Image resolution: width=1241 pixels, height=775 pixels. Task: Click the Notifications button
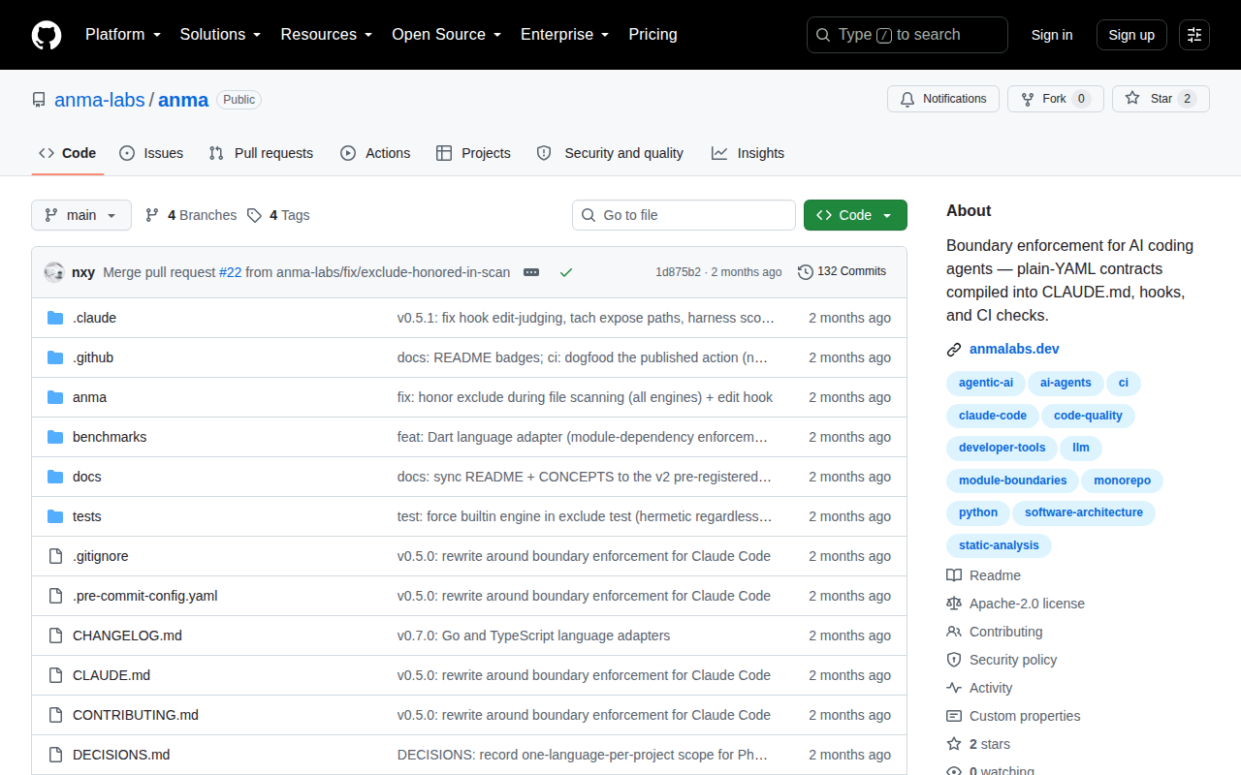coord(943,99)
